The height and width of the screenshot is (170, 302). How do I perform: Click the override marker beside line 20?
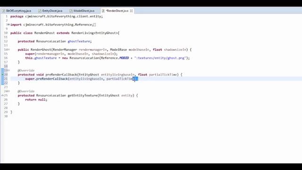2,75
